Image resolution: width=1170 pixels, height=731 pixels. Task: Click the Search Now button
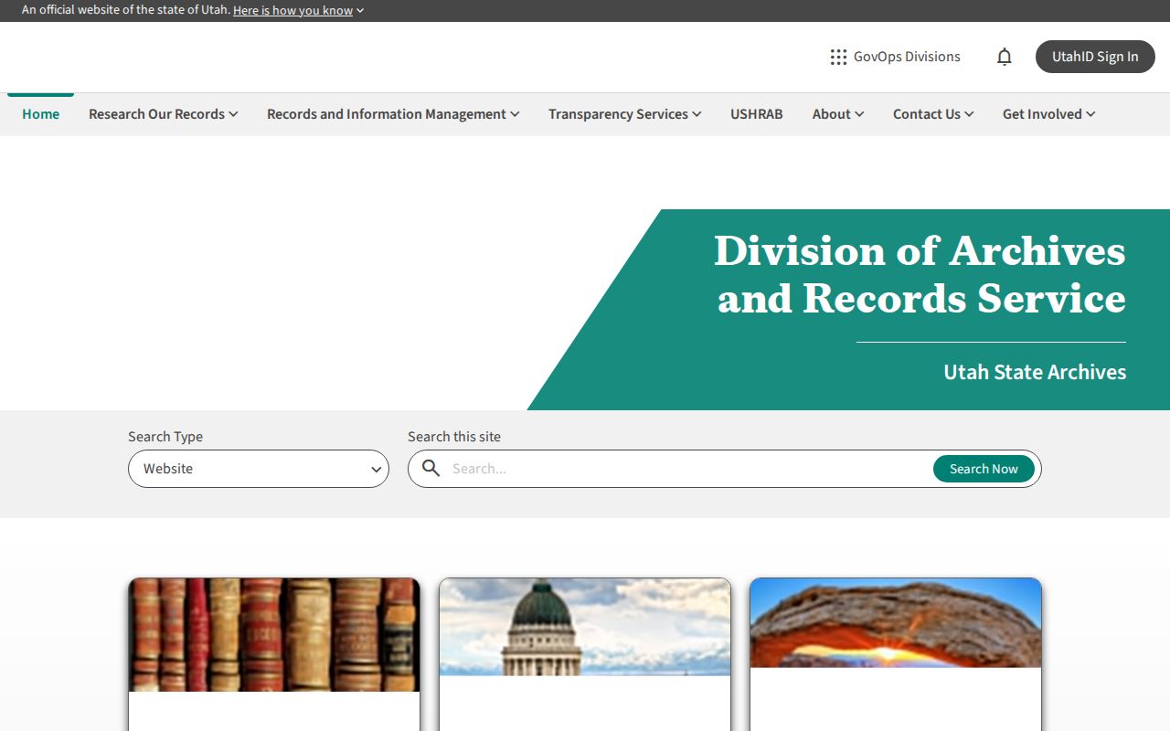point(984,469)
